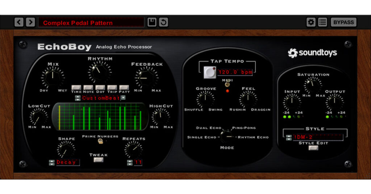Click the revert preset icon
The height and width of the screenshot is (194, 371).
(x=163, y=22)
